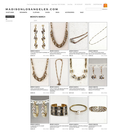Open the Accessories menu
The width and height of the screenshot is (113, 132).
[x=69, y=12]
